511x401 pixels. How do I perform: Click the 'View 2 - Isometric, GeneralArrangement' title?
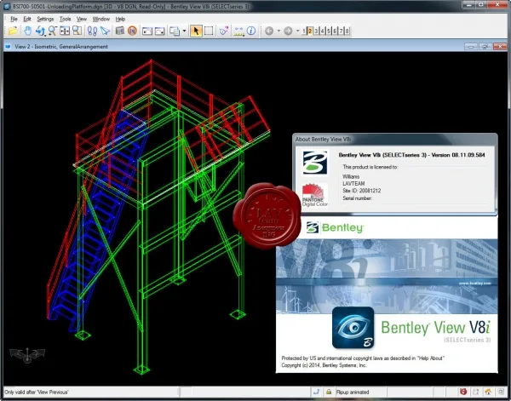[61, 47]
